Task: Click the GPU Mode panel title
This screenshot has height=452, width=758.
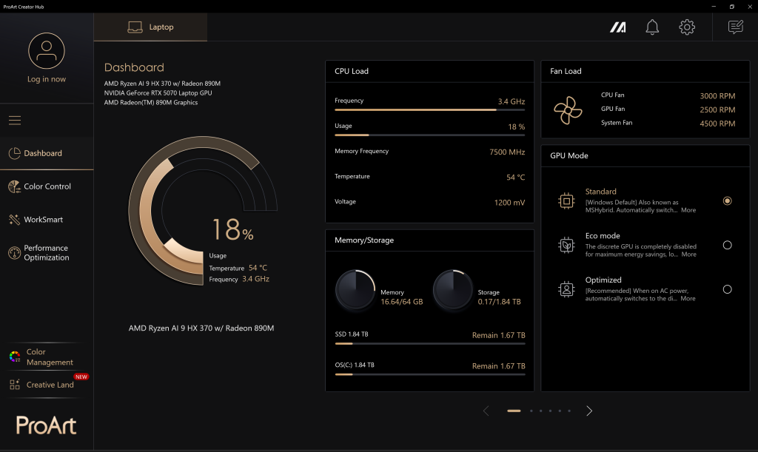Action: 569,155
